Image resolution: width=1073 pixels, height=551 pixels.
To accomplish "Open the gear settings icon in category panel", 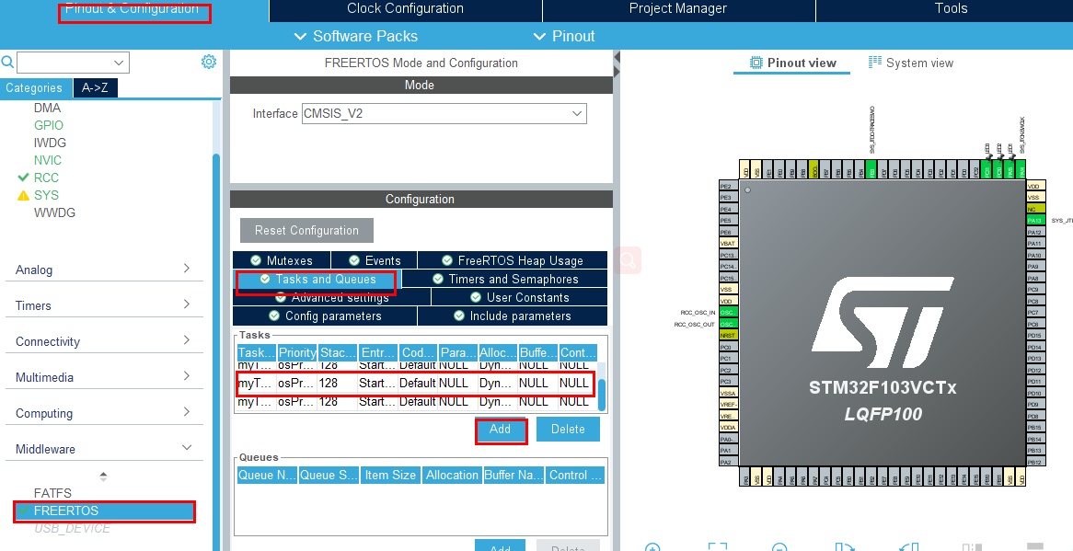I will pyautogui.click(x=209, y=63).
